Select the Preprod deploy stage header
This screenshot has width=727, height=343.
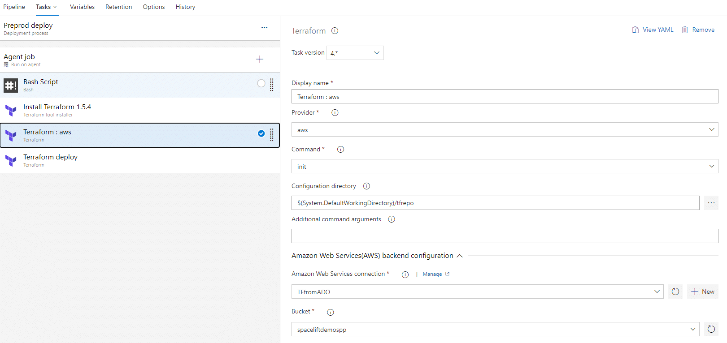pos(140,28)
